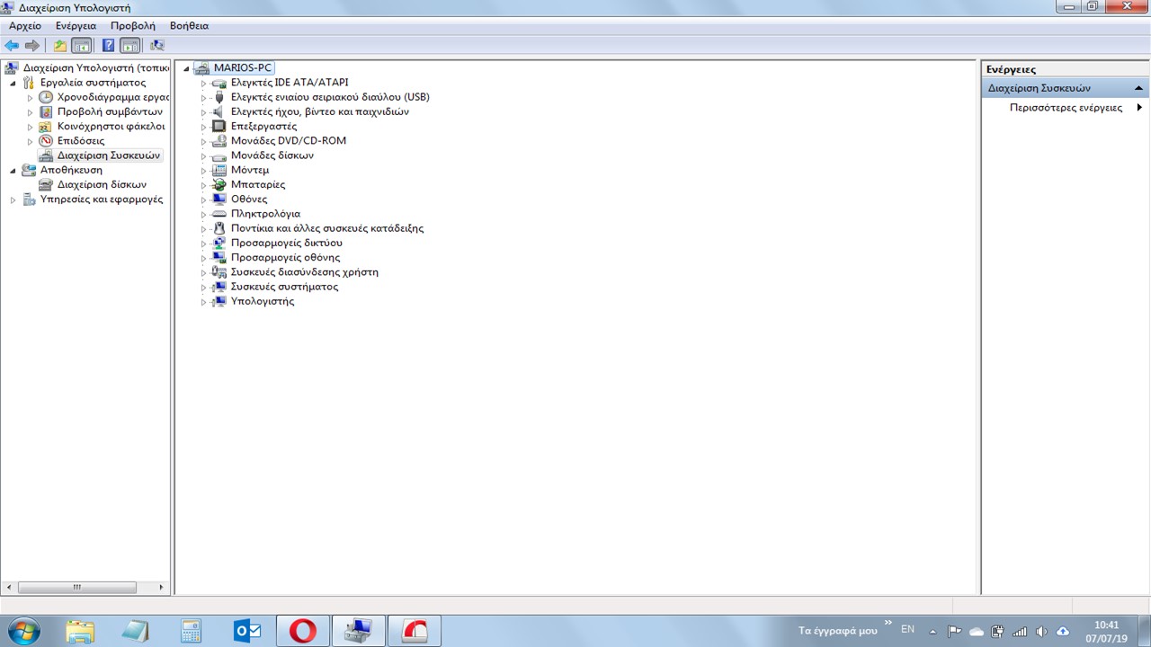
Task: Click the Προσαρμογείς δικτύου network adapter icon
Action: pyautogui.click(x=219, y=243)
